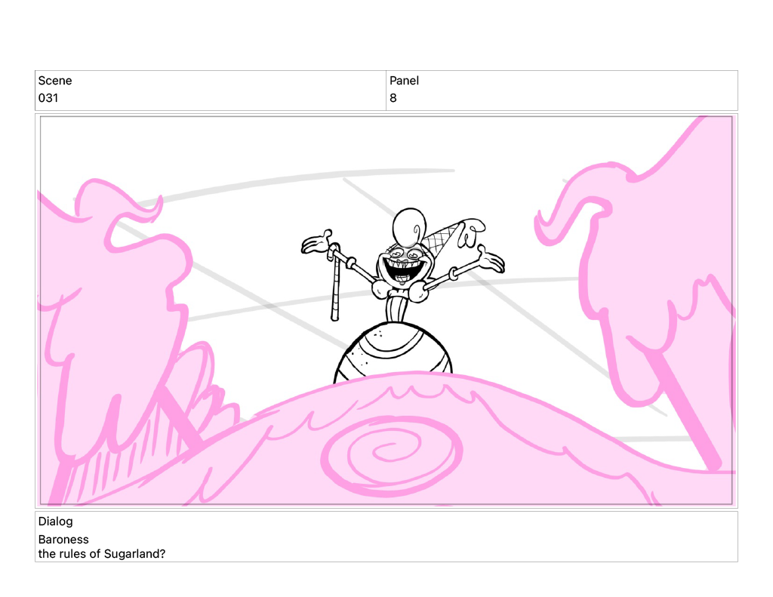Click the Dialog heading
The height and width of the screenshot is (597, 773).
point(56,522)
